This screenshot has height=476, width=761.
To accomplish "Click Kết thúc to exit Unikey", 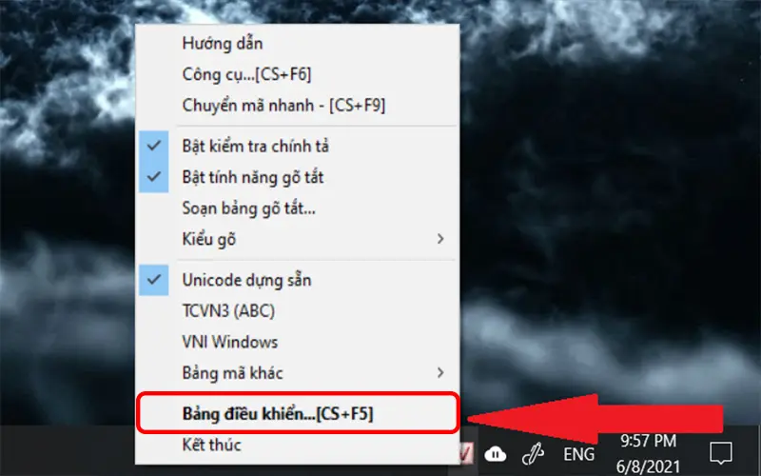I will pos(211,445).
